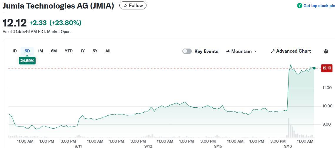The height and width of the screenshot is (148, 335).
Task: Click the Follow star button
Action: [133, 6]
